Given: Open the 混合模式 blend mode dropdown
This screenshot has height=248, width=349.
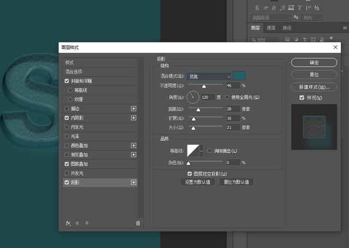Looking at the screenshot, I should coord(209,77).
